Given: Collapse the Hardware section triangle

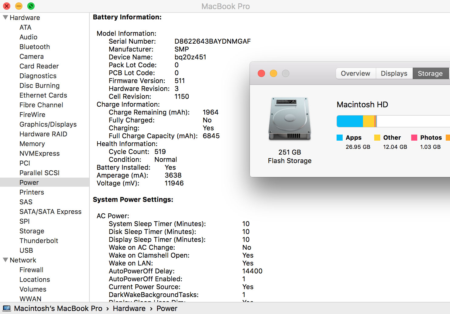Looking at the screenshot, I should 5,18.
